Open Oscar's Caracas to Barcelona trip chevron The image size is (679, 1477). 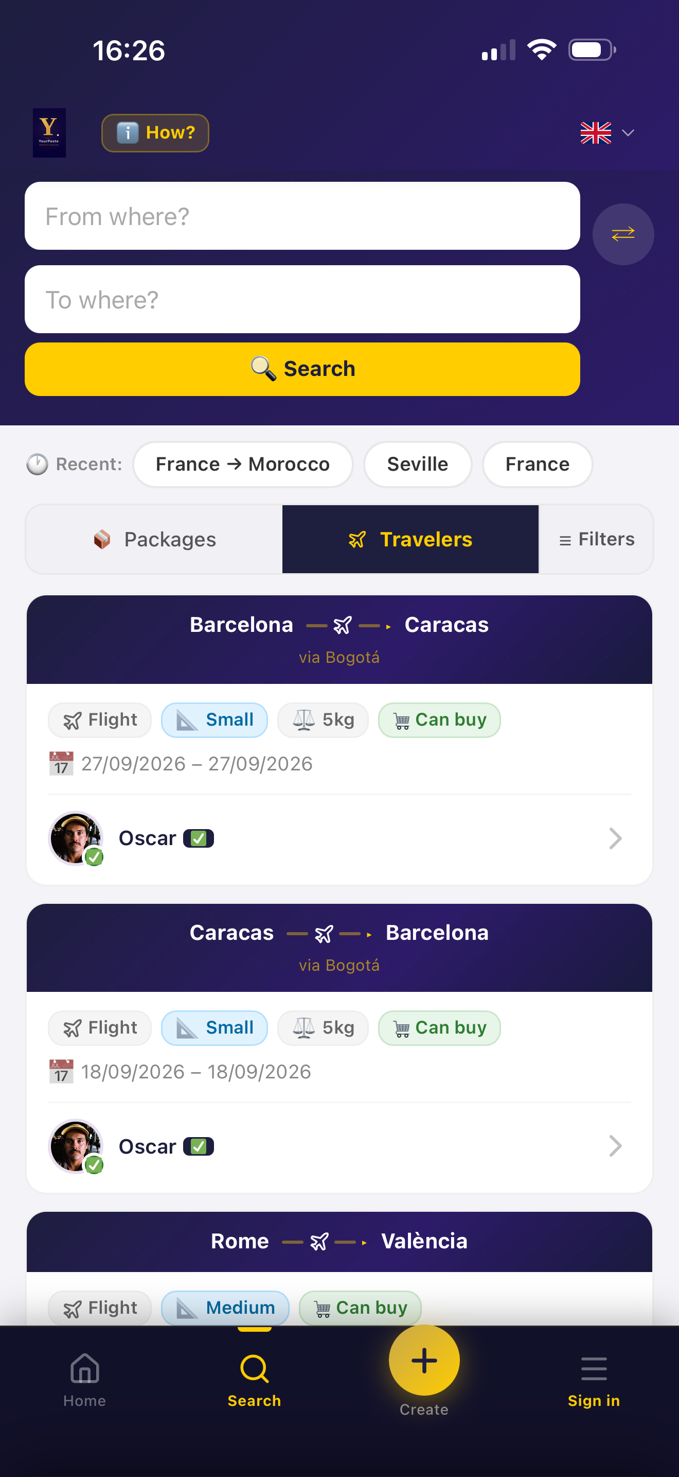pyautogui.click(x=615, y=1146)
